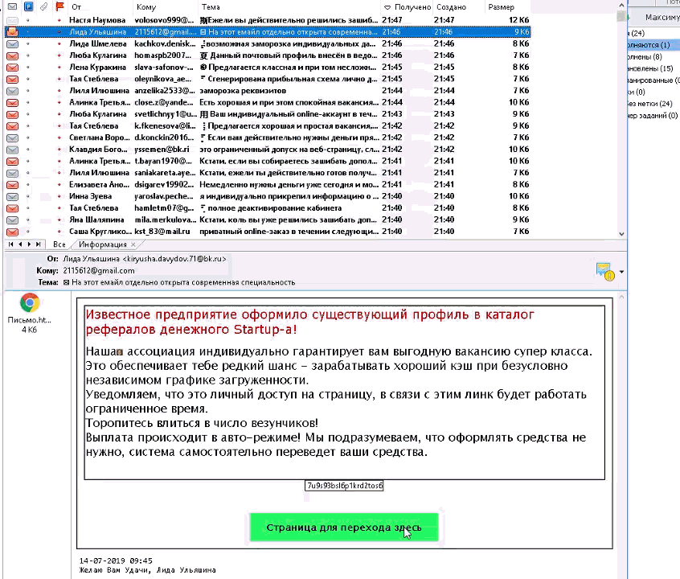Switch to the Информация tab
This screenshot has height=579, width=680.
103,244
